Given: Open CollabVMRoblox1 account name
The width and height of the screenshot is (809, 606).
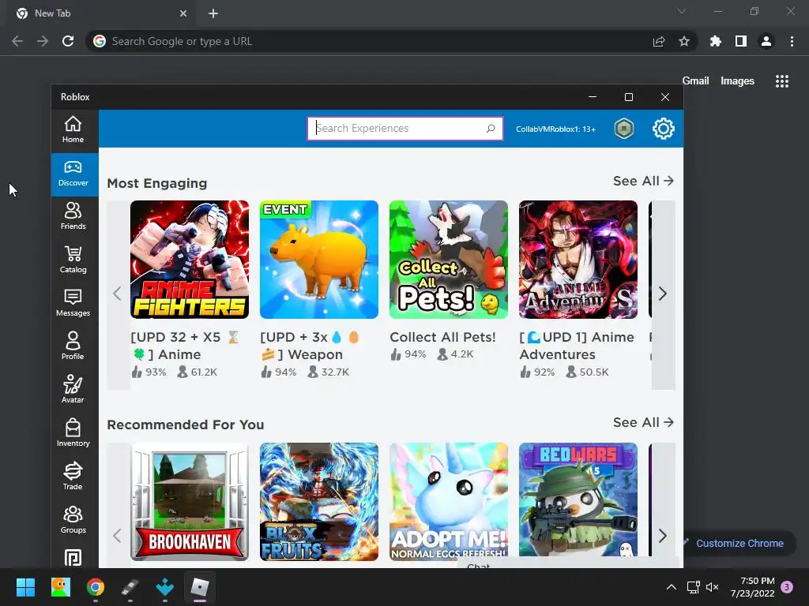Looking at the screenshot, I should (x=555, y=129).
